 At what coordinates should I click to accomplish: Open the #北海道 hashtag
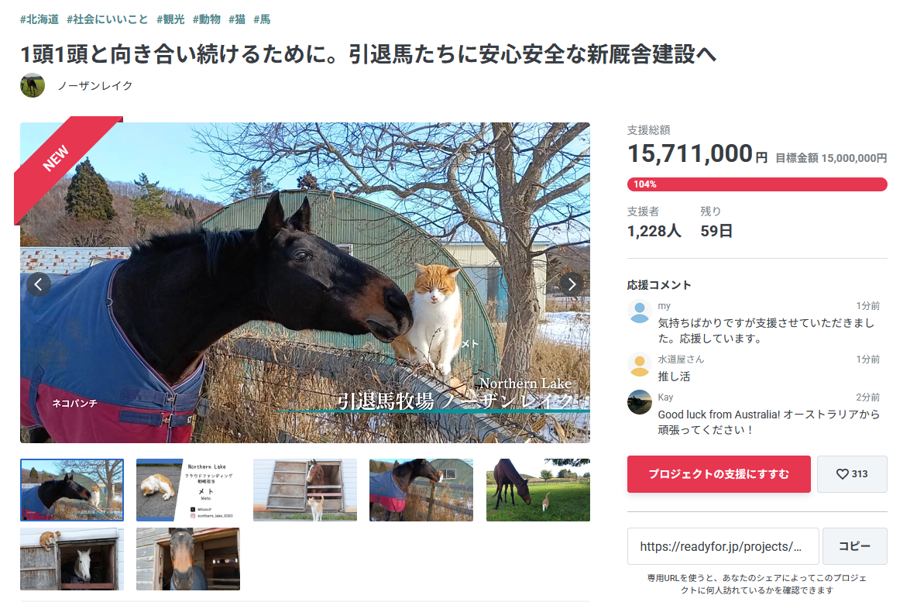click(x=39, y=19)
